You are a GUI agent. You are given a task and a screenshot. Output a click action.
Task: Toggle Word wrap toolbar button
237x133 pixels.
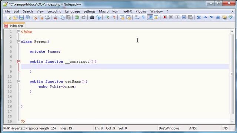click(137, 17)
